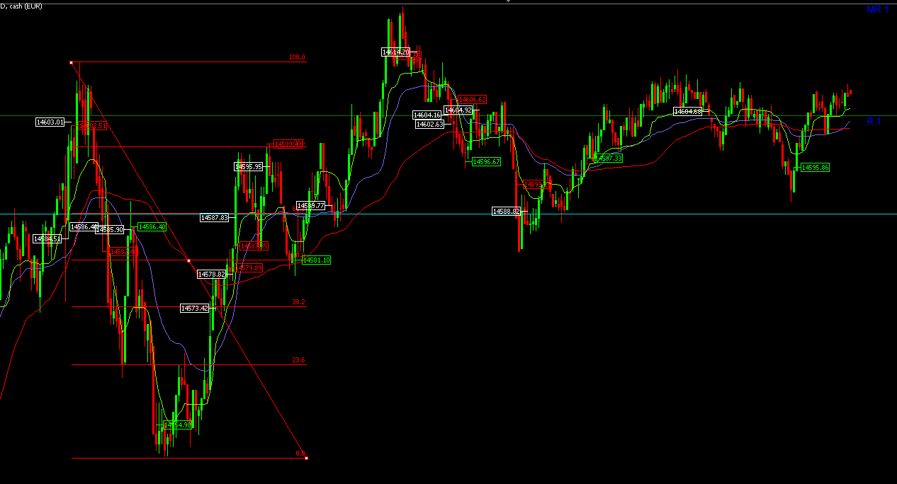The image size is (897, 484).
Task: Select the green price tag at the chart low
Action: point(178,425)
